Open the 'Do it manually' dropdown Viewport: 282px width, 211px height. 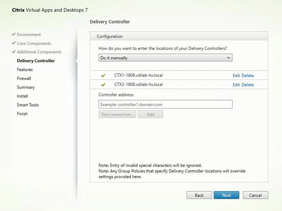point(165,58)
